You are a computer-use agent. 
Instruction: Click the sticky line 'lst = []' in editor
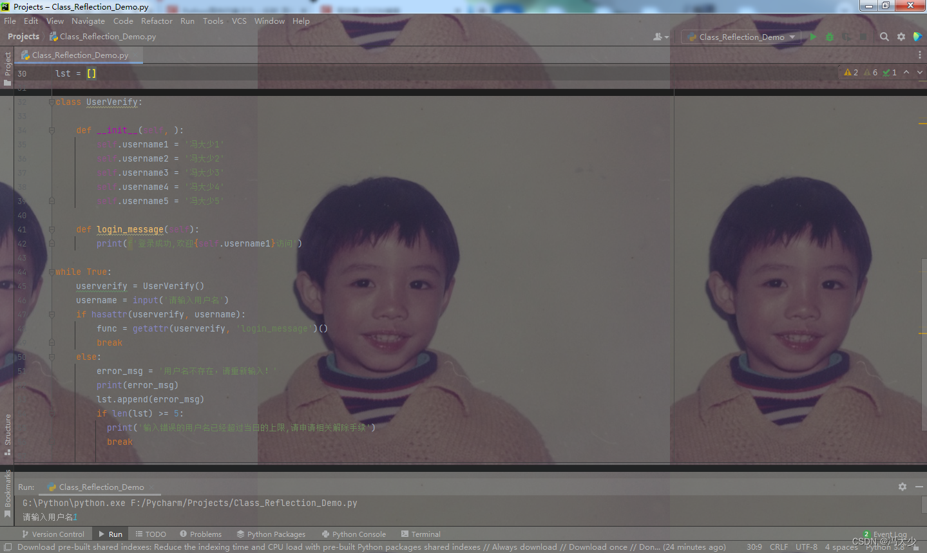click(x=75, y=73)
